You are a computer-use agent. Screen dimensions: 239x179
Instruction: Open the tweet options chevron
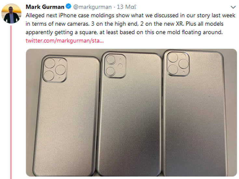pos(233,7)
